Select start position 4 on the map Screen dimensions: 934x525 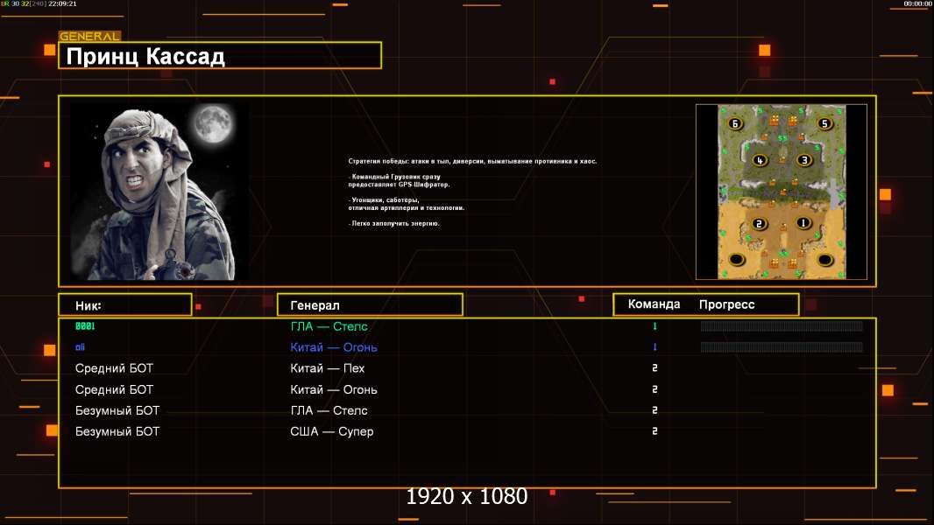760,160
